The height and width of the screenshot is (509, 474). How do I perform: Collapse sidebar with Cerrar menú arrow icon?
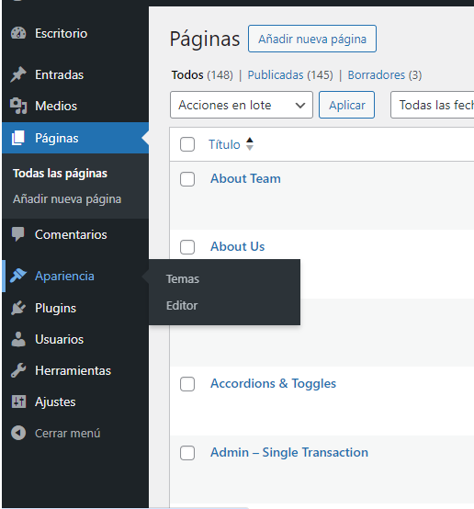click(x=18, y=433)
